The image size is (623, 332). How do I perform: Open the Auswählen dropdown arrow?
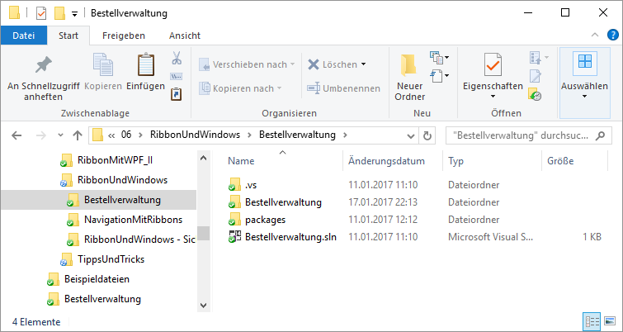point(584,97)
